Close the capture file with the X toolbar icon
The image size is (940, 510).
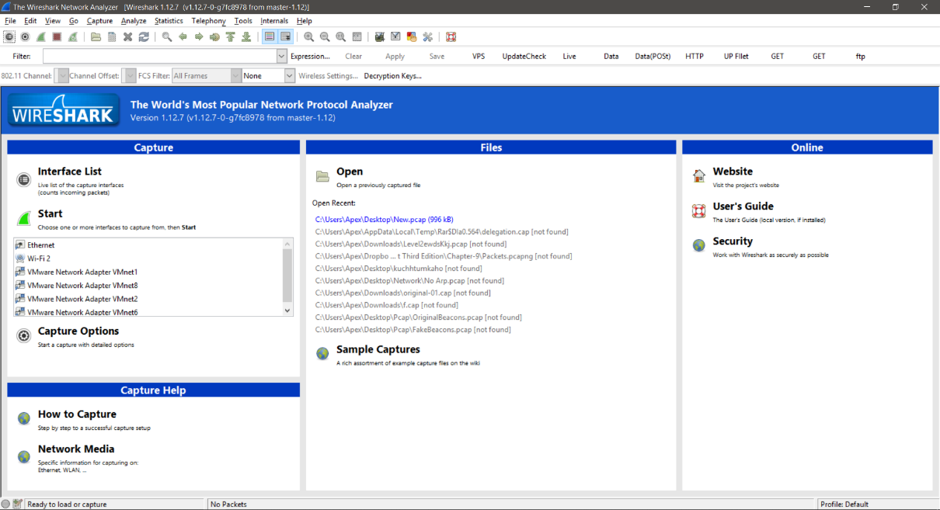click(128, 36)
